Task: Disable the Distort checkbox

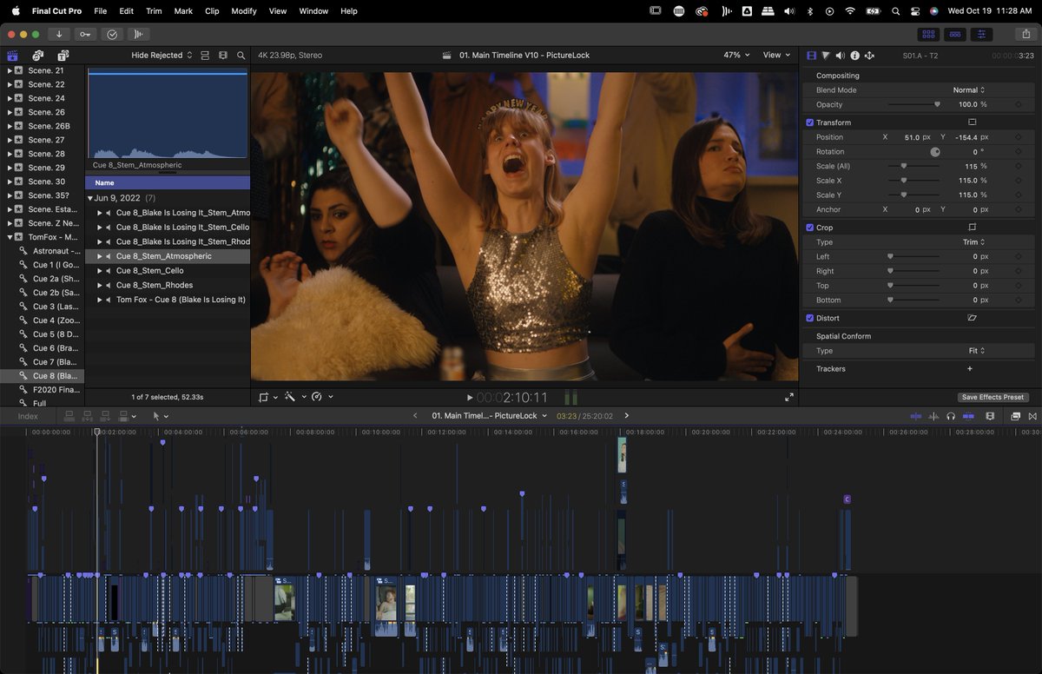Action: (810, 318)
